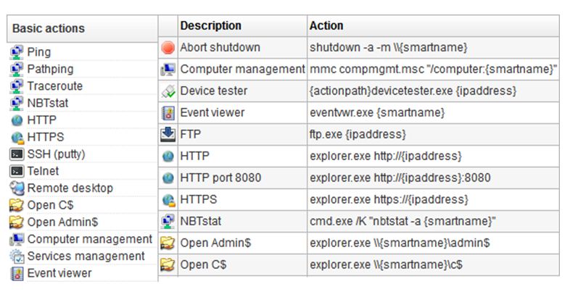Click the Event viewer icon in table
This screenshot has width=570, height=305.
click(x=168, y=113)
